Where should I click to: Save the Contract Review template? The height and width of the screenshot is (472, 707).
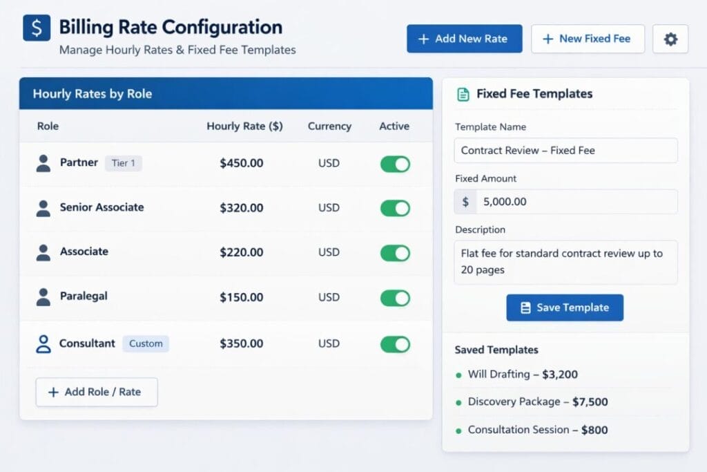pyautogui.click(x=565, y=308)
